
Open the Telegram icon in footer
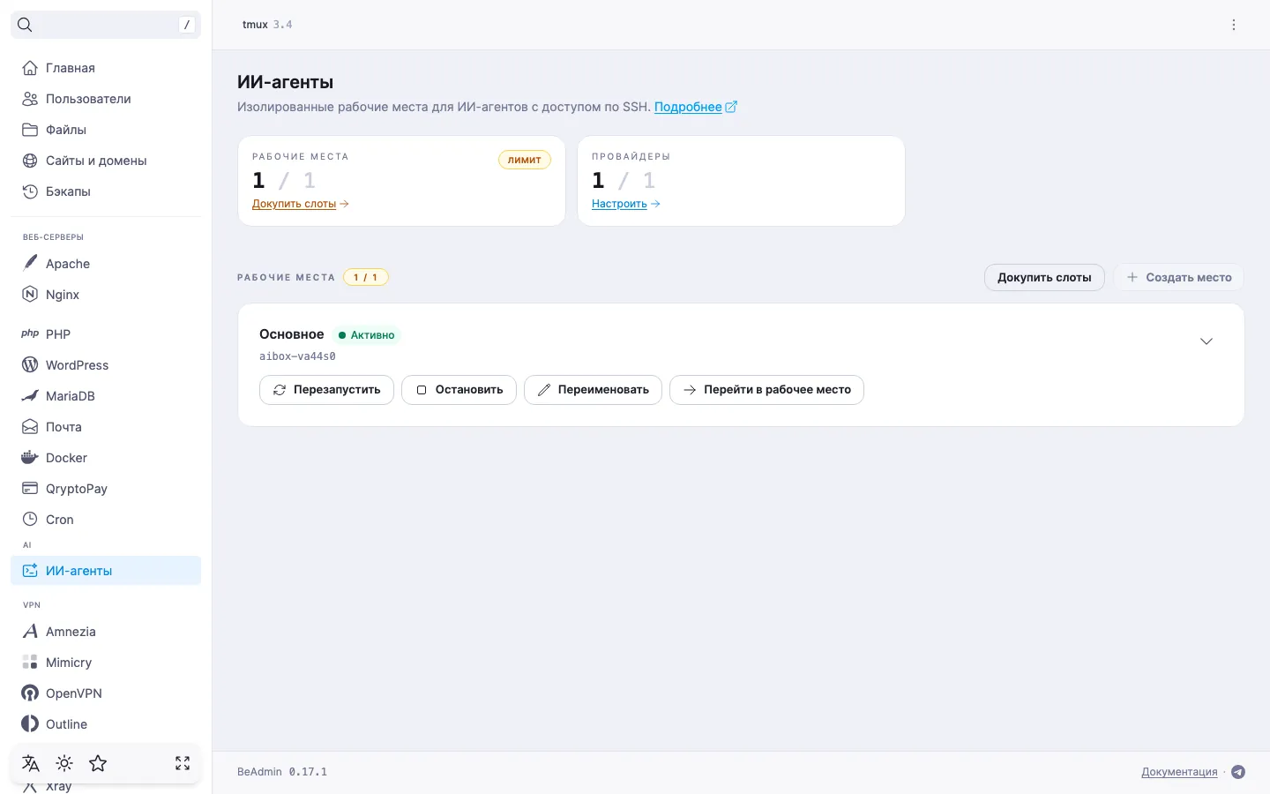(1238, 772)
